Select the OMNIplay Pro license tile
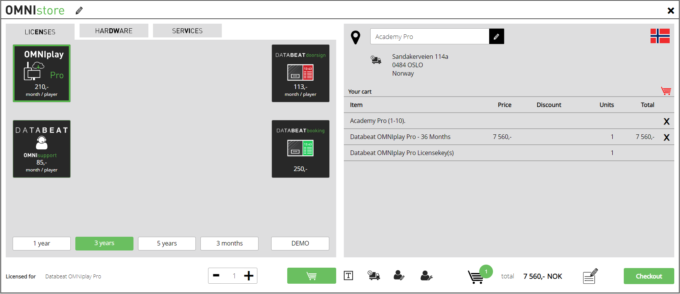The height and width of the screenshot is (294, 680). point(42,73)
